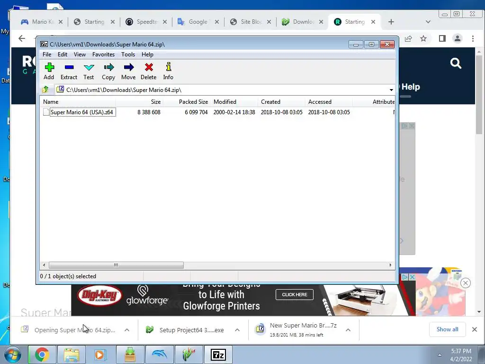Open the 7-Zip View menu

(x=80, y=55)
